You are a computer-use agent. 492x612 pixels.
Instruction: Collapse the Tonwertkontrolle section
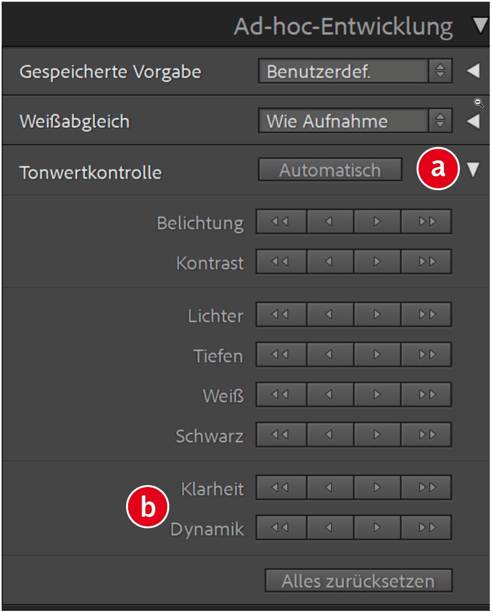click(474, 170)
